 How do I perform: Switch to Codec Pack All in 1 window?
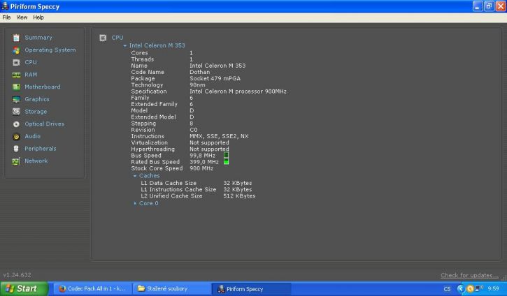[93, 288]
